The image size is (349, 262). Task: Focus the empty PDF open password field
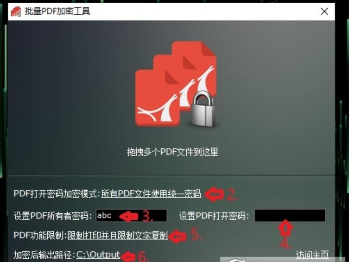pyautogui.click(x=290, y=215)
